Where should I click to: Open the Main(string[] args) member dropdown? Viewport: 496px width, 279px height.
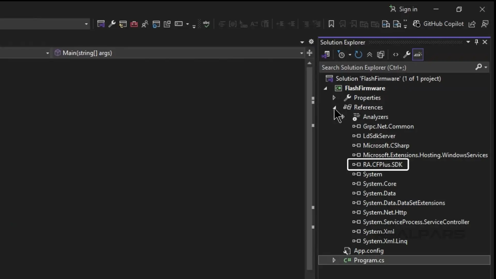click(301, 53)
